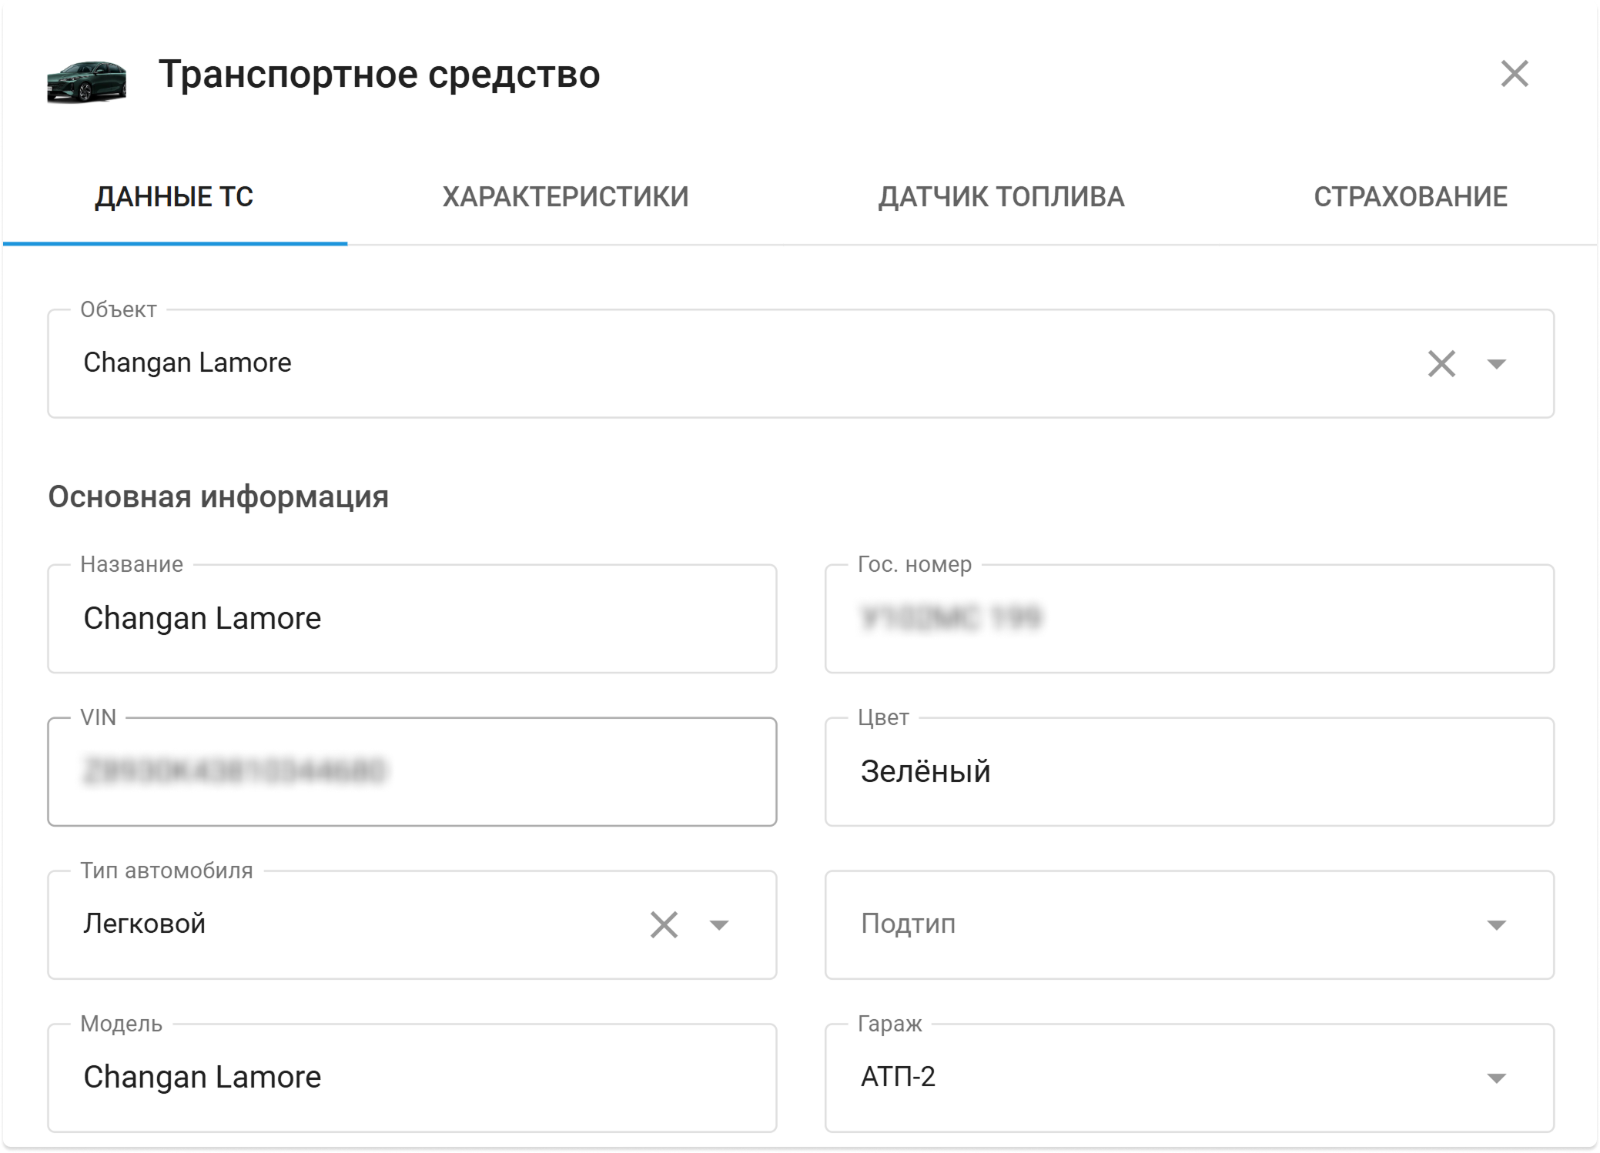The width and height of the screenshot is (1600, 1153).
Task: Clear the Объект field selection
Action: 1441,363
